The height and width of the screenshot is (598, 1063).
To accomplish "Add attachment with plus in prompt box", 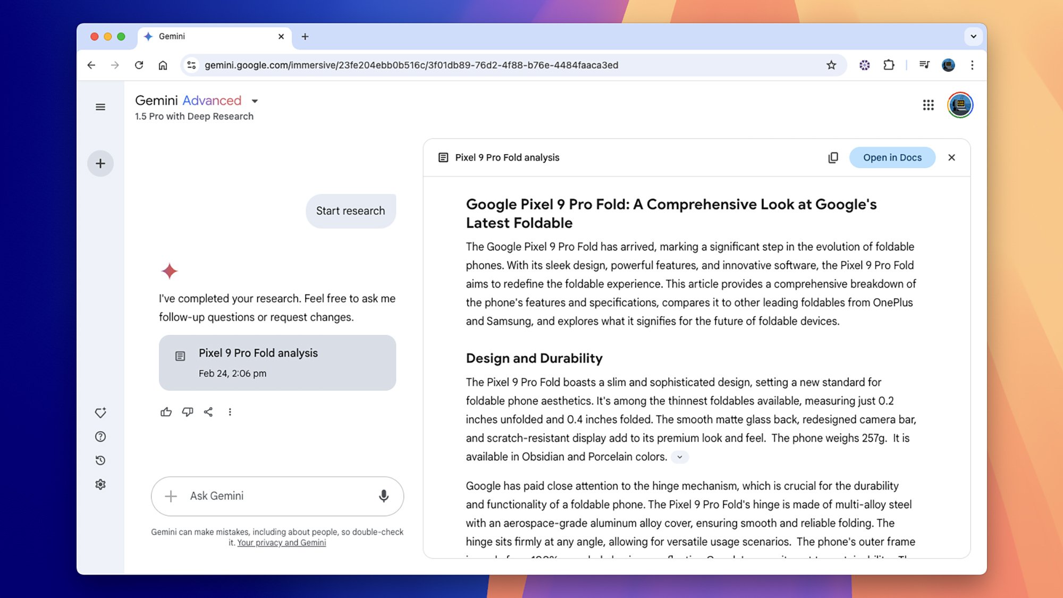I will (x=171, y=496).
